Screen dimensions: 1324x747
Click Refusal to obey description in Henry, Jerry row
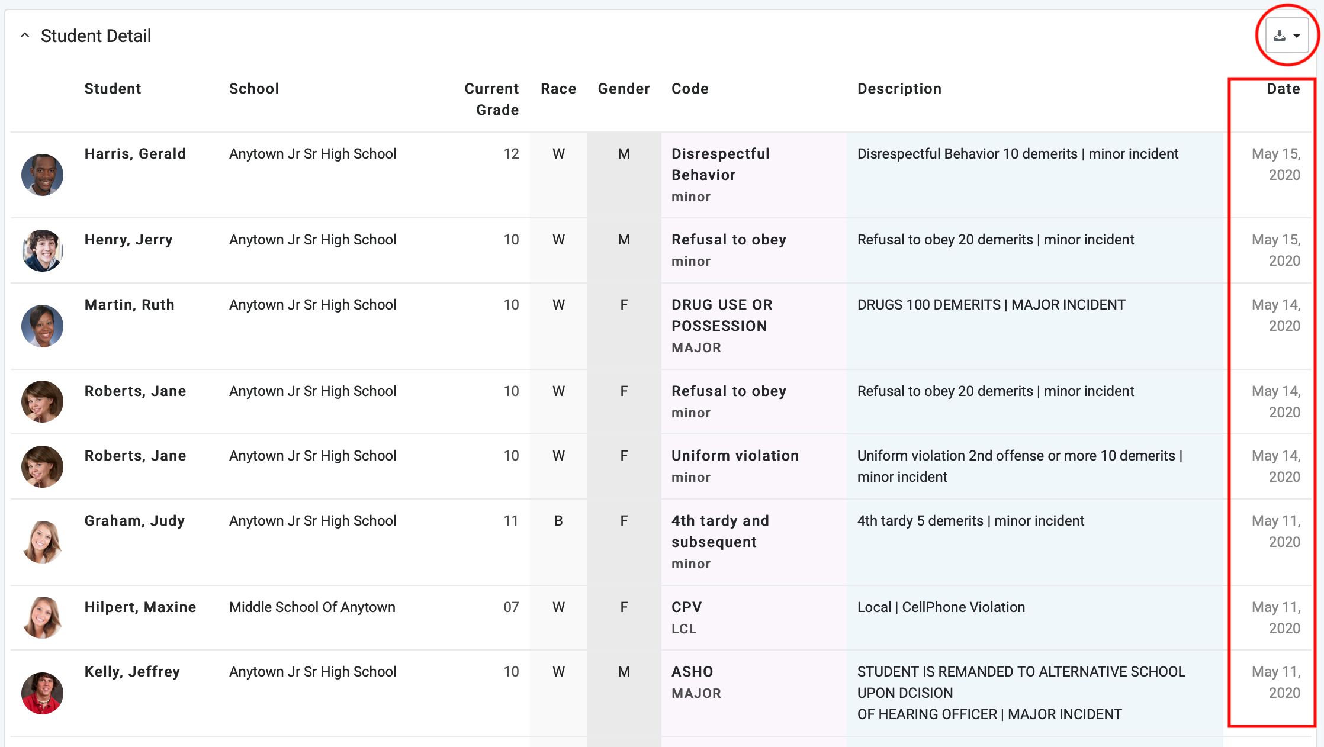click(x=995, y=240)
